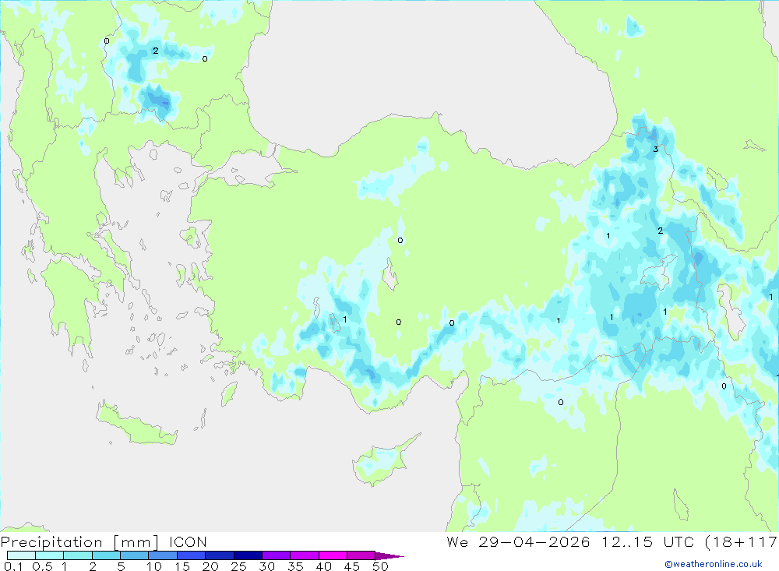This screenshot has width=779, height=571.
Task: Click the legend scale label '45'
Action: tap(352, 566)
